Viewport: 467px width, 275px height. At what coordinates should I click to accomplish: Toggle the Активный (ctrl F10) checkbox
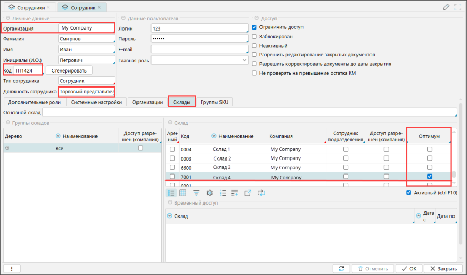click(x=409, y=193)
